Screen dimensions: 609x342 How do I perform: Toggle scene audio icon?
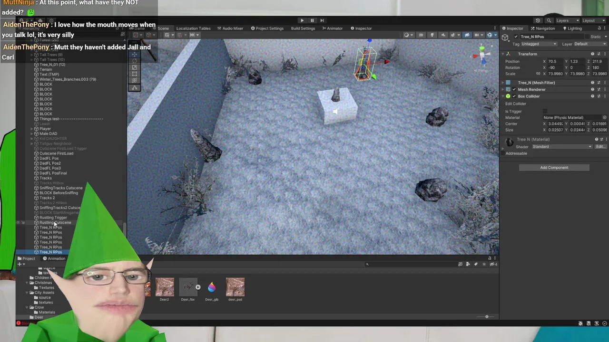point(443,35)
